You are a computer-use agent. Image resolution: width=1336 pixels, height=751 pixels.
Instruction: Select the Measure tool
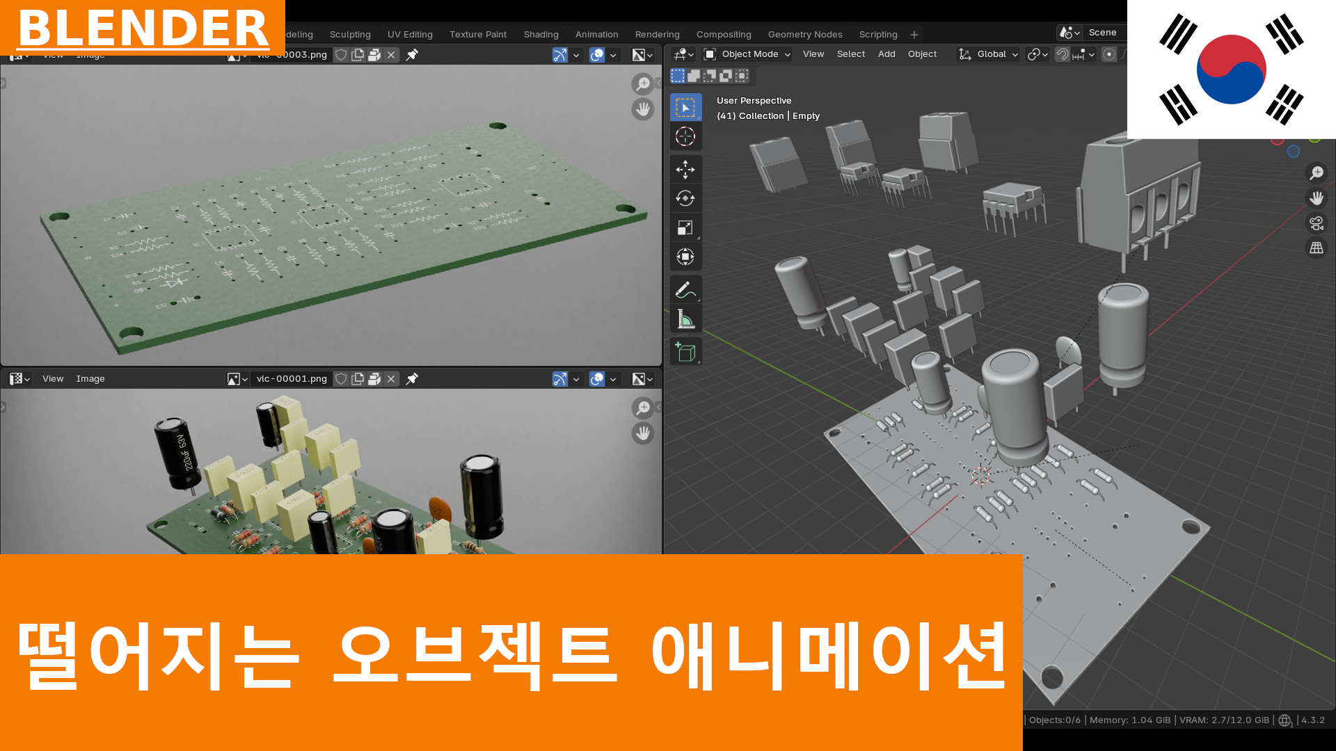click(685, 319)
